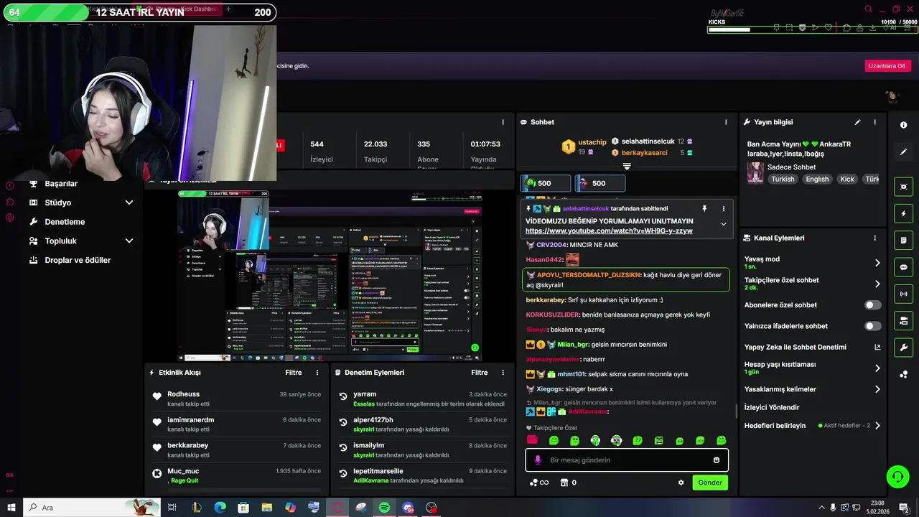
Task: Click the pin icon on the pinned message
Action: tap(704, 208)
